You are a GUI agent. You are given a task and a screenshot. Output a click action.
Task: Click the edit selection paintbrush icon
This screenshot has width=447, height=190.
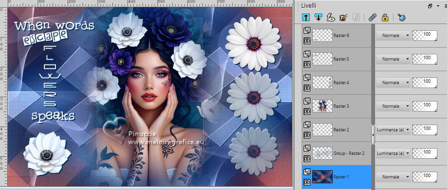(x=343, y=18)
